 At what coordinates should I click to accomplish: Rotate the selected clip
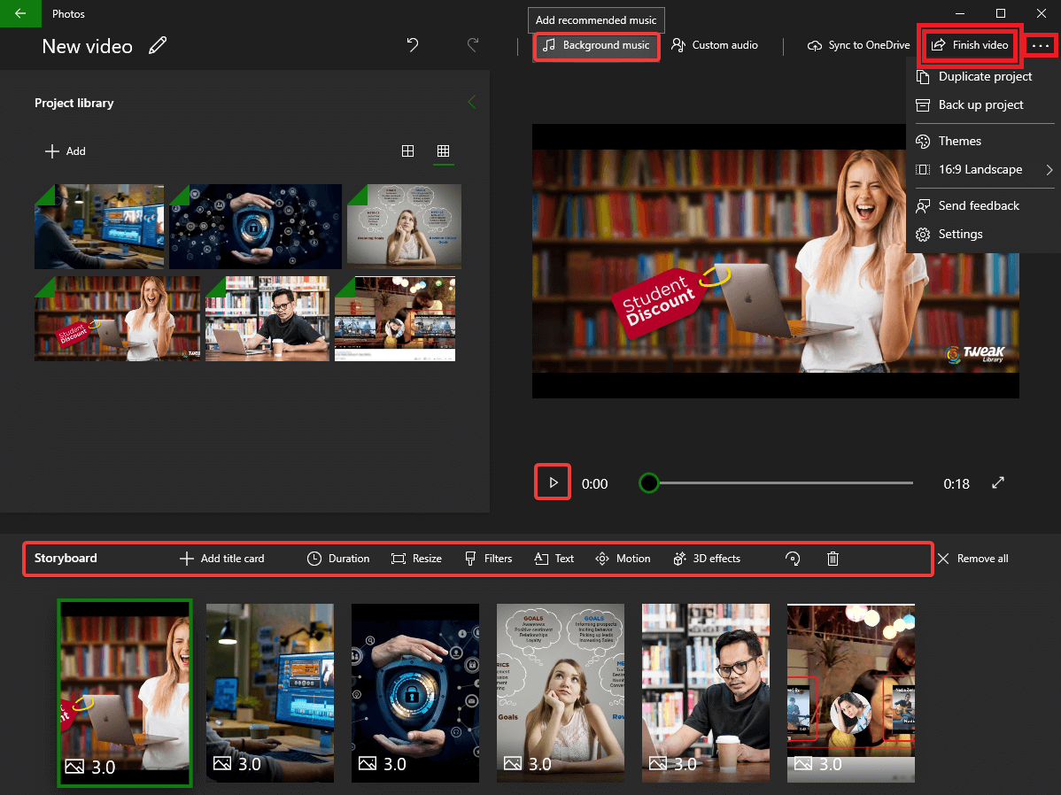point(793,559)
